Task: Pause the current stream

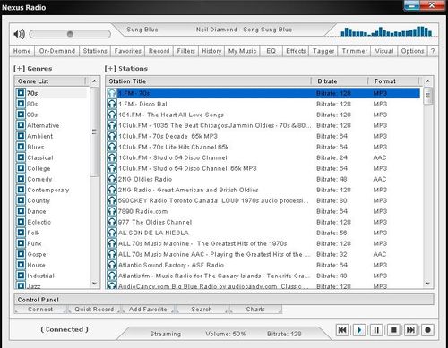Action: coord(376,330)
